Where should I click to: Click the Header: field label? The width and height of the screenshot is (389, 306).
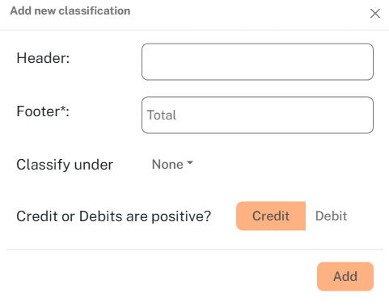(x=43, y=58)
